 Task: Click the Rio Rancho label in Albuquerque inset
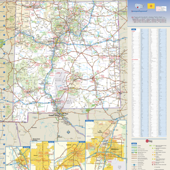[100, 131]
